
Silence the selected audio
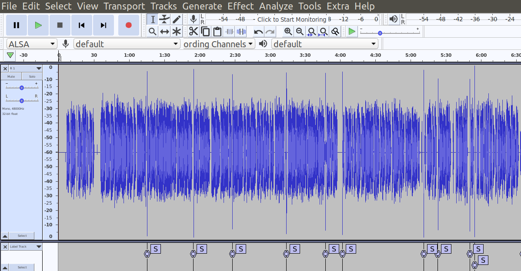(241, 31)
